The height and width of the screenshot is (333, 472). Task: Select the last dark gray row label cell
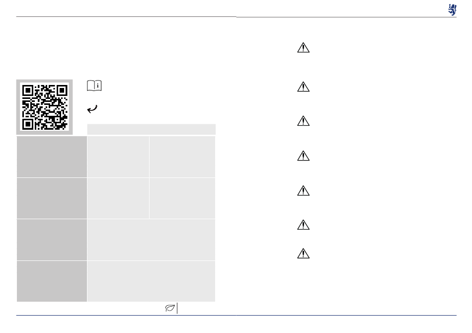[x=52, y=281]
